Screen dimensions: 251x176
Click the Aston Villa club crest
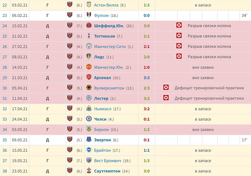(89, 4)
